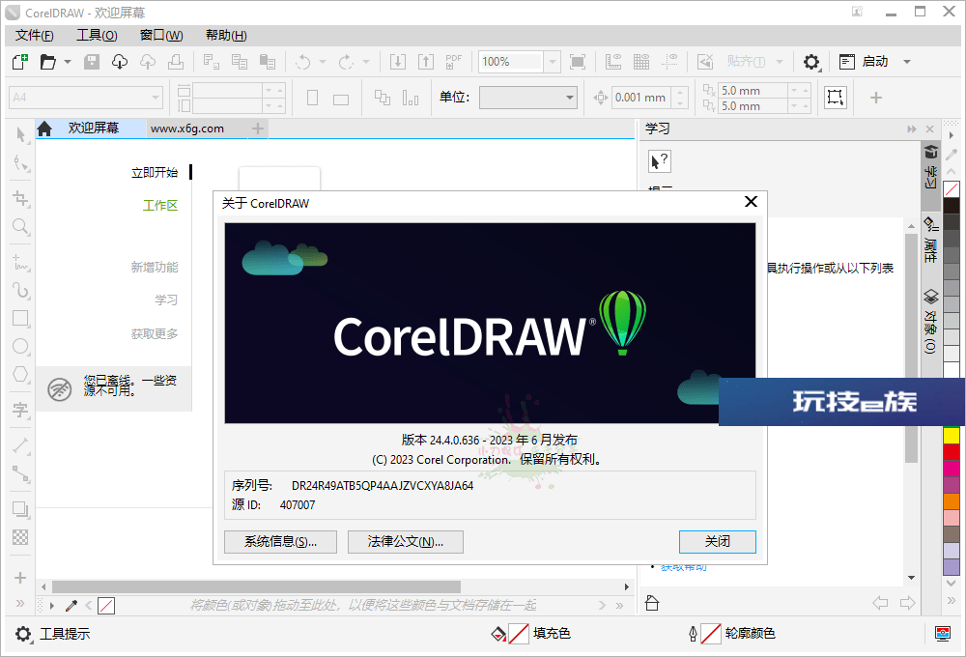Expand the open-file dropdown arrow
Screen dimensions: 966x657
click(x=68, y=62)
